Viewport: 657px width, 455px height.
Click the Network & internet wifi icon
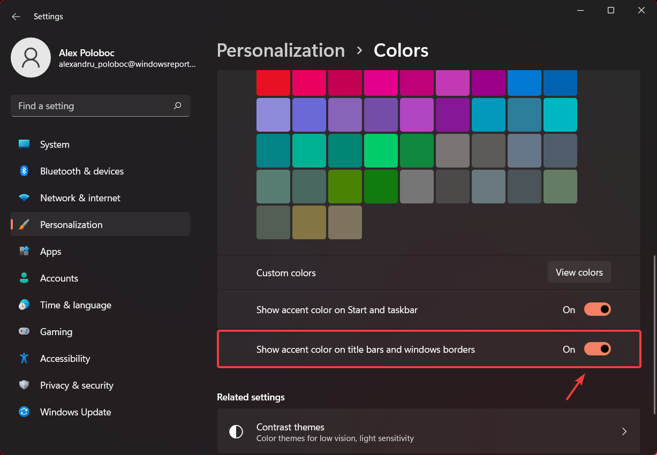[x=24, y=198]
